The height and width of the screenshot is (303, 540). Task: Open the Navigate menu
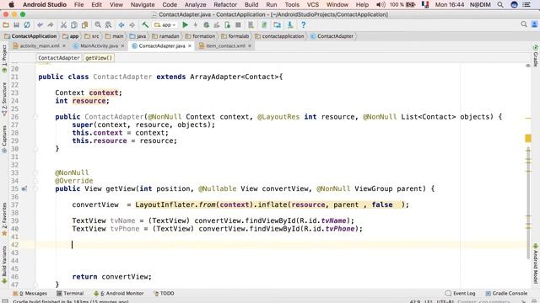click(143, 4)
